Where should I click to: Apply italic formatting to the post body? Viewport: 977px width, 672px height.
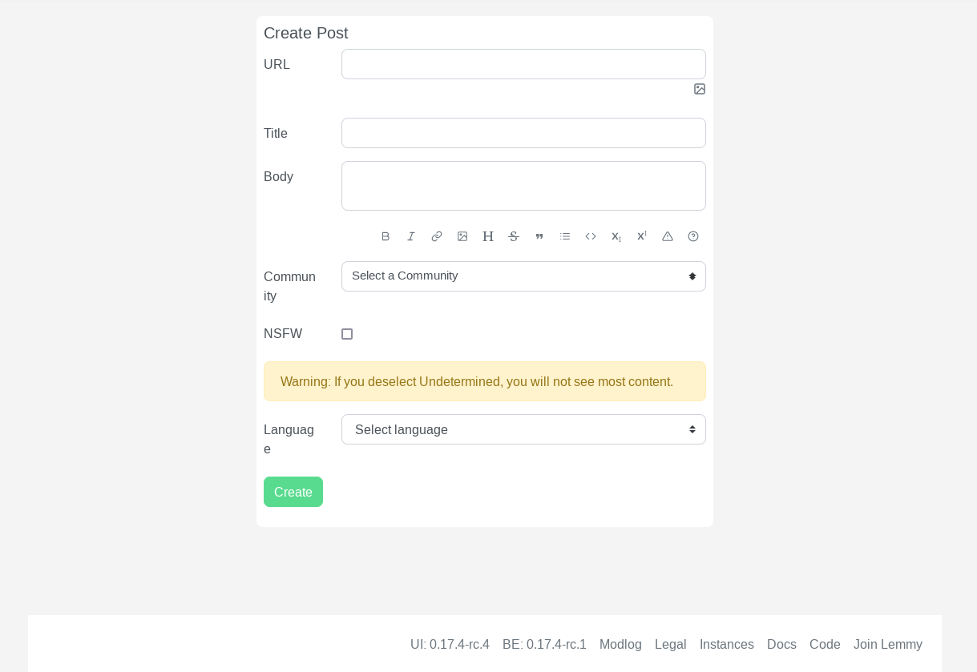411,236
